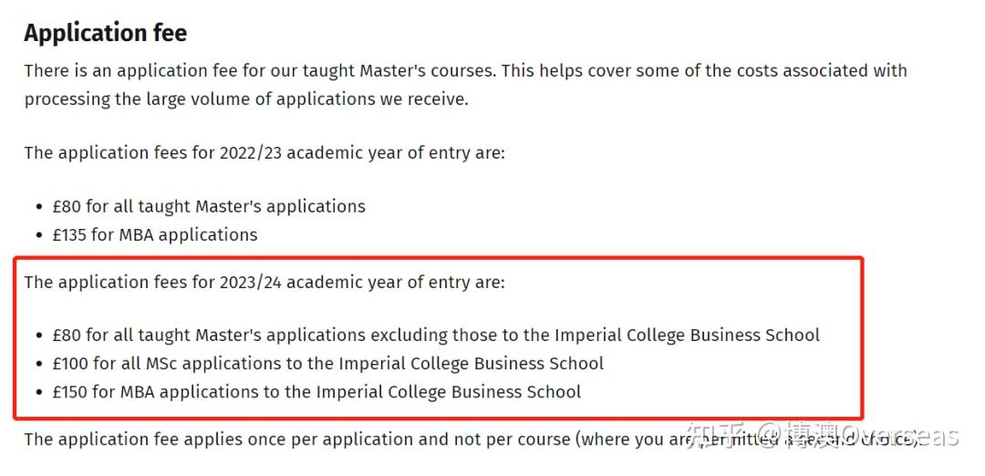Click the bullet point before £100
Image resolution: width=985 pixels, height=476 pixels.
point(38,364)
